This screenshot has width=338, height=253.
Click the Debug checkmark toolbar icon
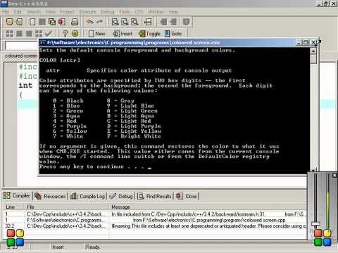[x=49, y=34]
